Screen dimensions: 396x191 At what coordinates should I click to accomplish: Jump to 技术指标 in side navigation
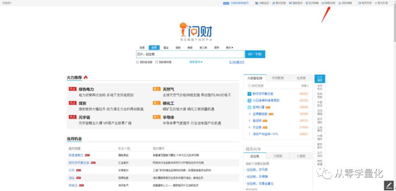[x=320, y=121]
